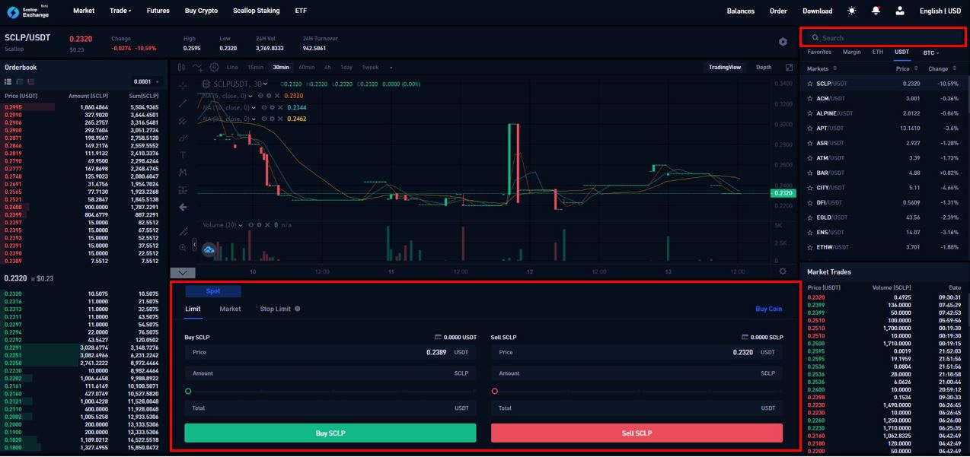Show buy-orders-only orderbook view
The image size is (970, 457).
coord(19,81)
